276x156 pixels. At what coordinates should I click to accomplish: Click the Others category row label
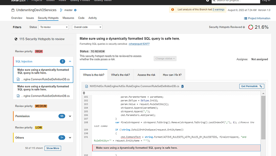20,138
